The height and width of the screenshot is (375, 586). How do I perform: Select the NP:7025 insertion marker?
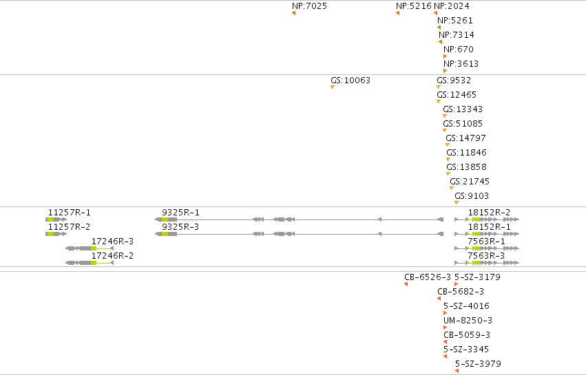(x=294, y=13)
